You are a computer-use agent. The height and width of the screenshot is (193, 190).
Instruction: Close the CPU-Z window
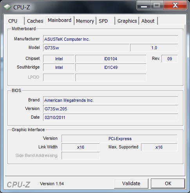(x=175, y=5)
